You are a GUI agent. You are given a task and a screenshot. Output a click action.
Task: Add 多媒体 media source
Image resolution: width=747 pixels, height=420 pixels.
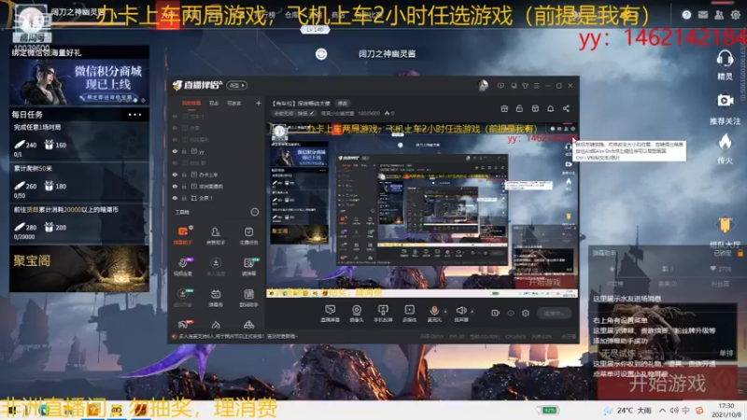[409, 314]
